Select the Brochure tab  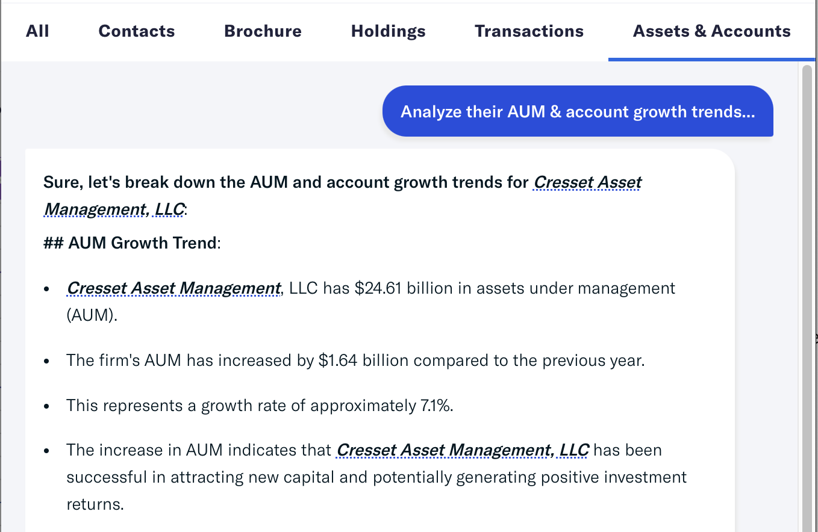click(x=263, y=31)
